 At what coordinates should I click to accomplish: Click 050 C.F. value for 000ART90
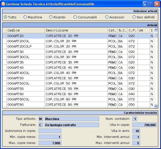(131, 104)
